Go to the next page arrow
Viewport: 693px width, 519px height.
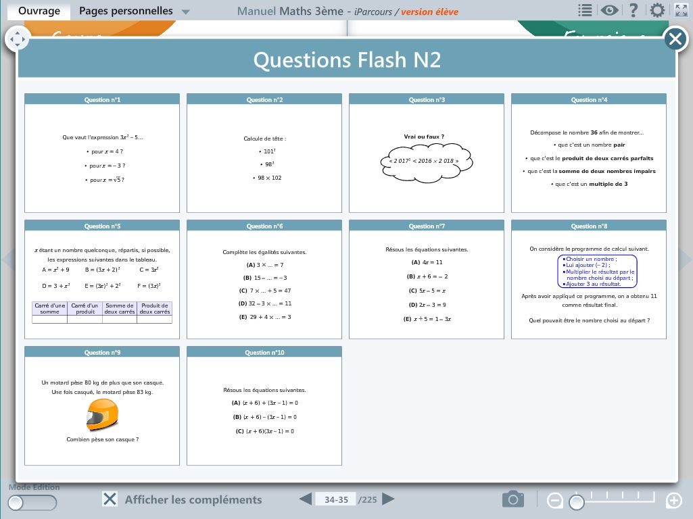click(388, 499)
